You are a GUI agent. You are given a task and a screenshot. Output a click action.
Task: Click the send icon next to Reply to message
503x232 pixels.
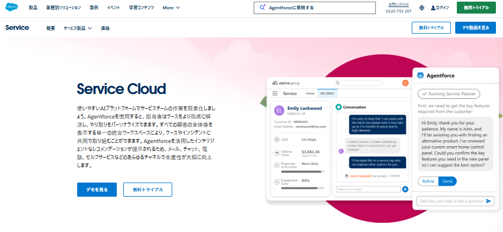[x=405, y=189]
